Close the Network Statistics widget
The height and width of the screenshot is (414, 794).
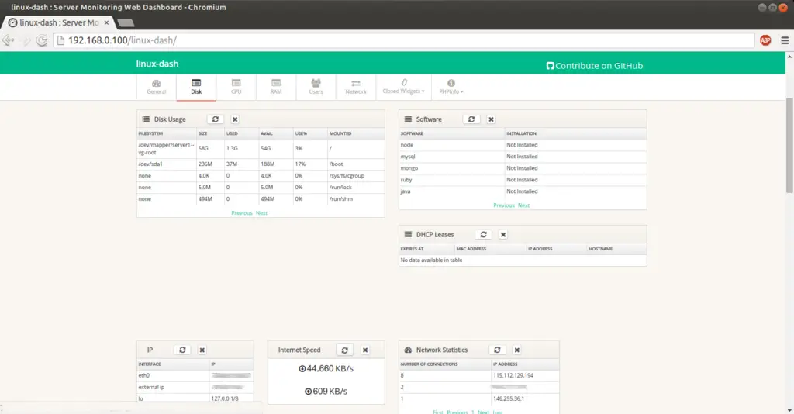517,350
